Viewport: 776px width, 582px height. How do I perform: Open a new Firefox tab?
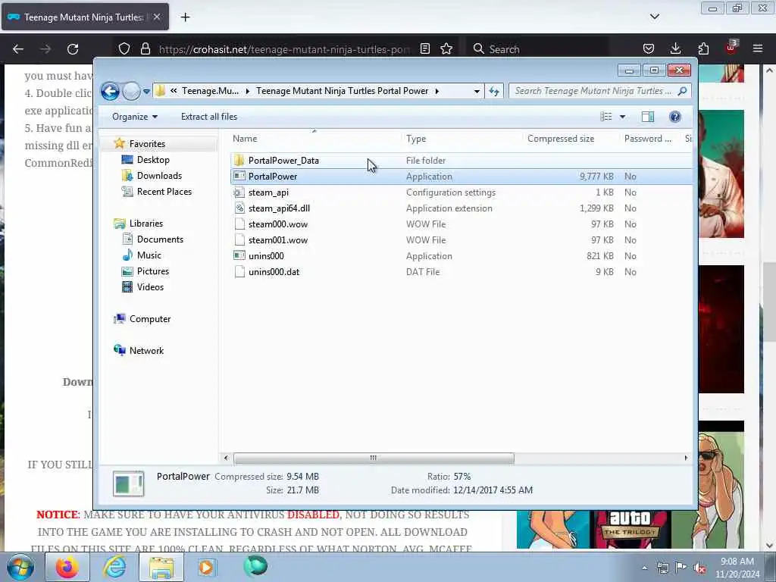185,17
